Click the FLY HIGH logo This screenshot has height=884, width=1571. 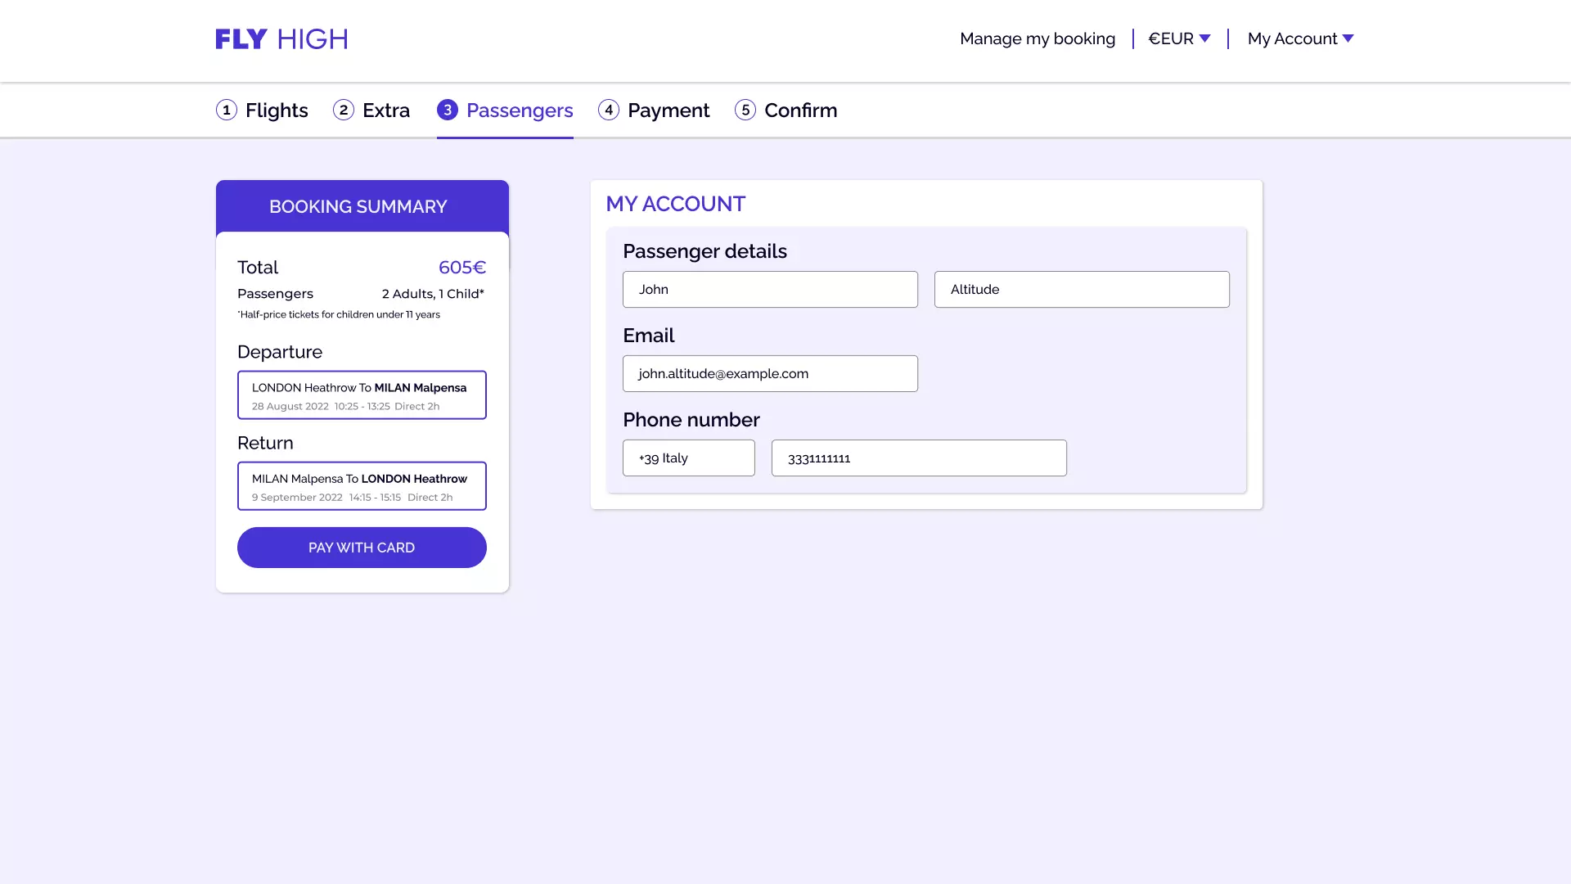click(281, 39)
